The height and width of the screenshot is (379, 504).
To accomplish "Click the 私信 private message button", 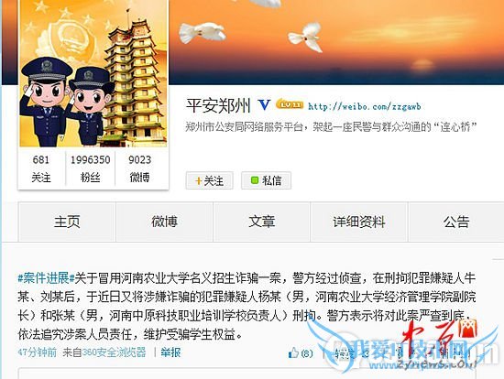I will pyautogui.click(x=266, y=181).
